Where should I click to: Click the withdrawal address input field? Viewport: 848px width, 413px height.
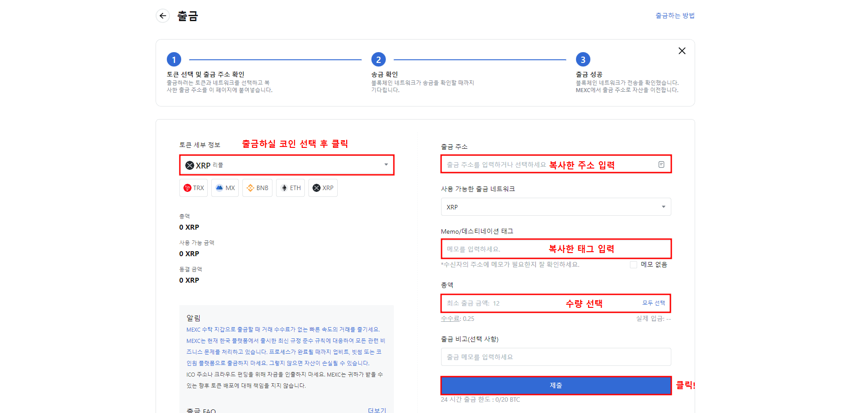pyautogui.click(x=495, y=164)
